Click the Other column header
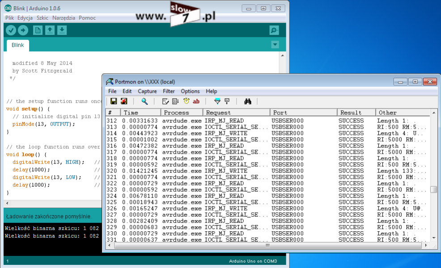 pos(403,113)
